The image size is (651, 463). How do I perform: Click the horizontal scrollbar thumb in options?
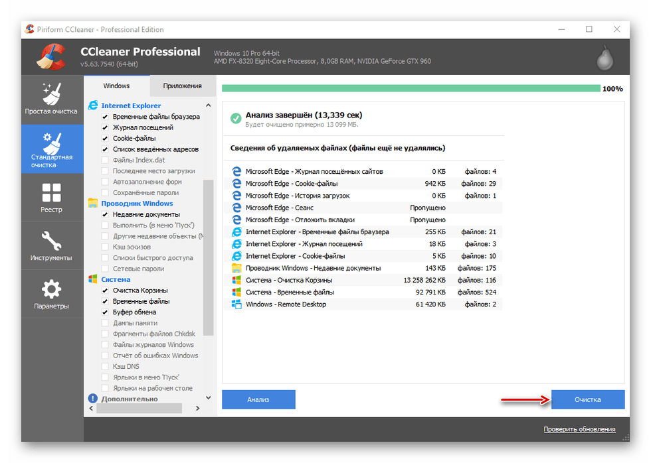pyautogui.click(x=139, y=409)
